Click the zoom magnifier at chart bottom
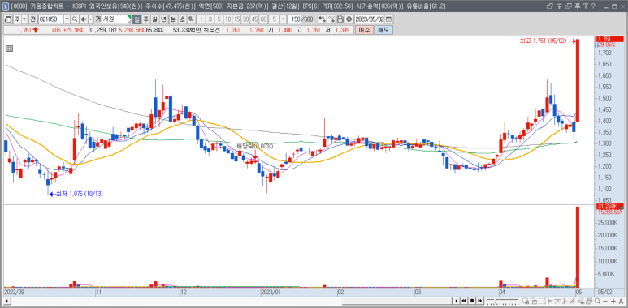The width and height of the screenshot is (628, 308). coord(598,301)
